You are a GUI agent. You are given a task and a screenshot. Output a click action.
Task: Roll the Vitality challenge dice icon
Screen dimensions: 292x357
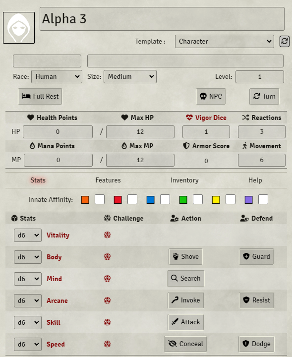[107, 235]
